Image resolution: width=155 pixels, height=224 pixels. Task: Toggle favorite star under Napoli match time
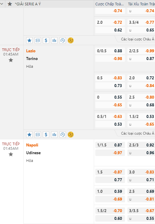coord(11,154)
